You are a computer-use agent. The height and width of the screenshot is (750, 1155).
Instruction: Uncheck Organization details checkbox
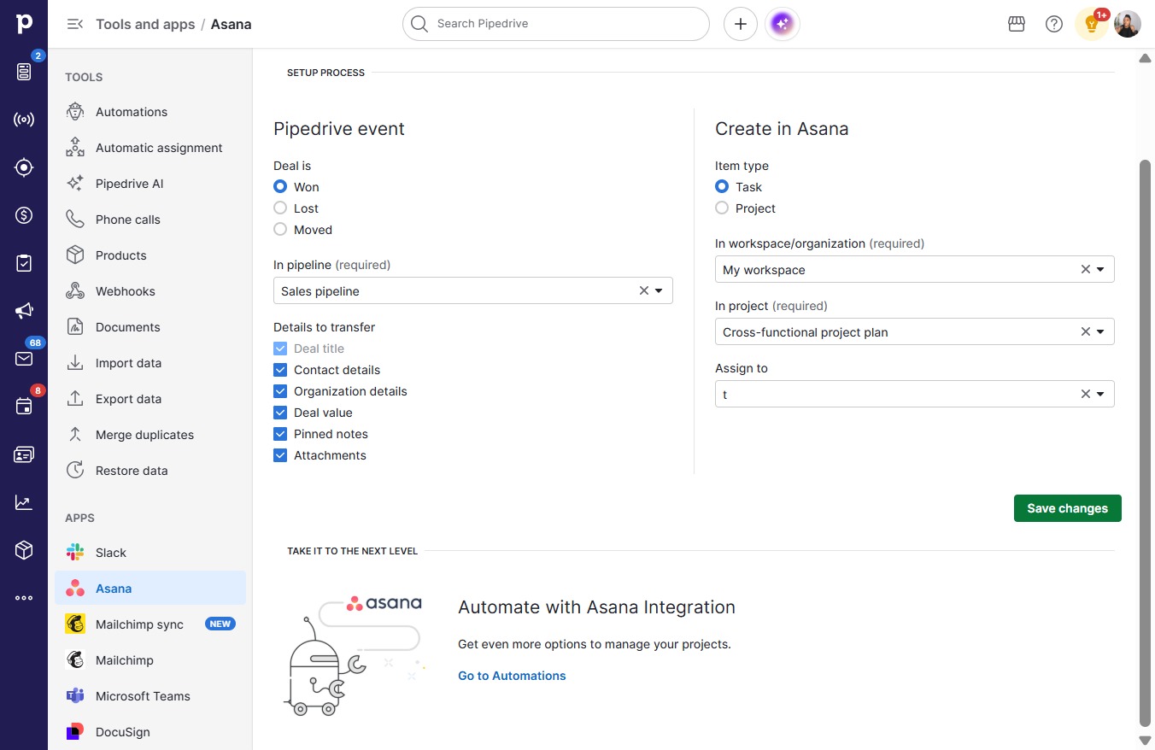(x=280, y=391)
